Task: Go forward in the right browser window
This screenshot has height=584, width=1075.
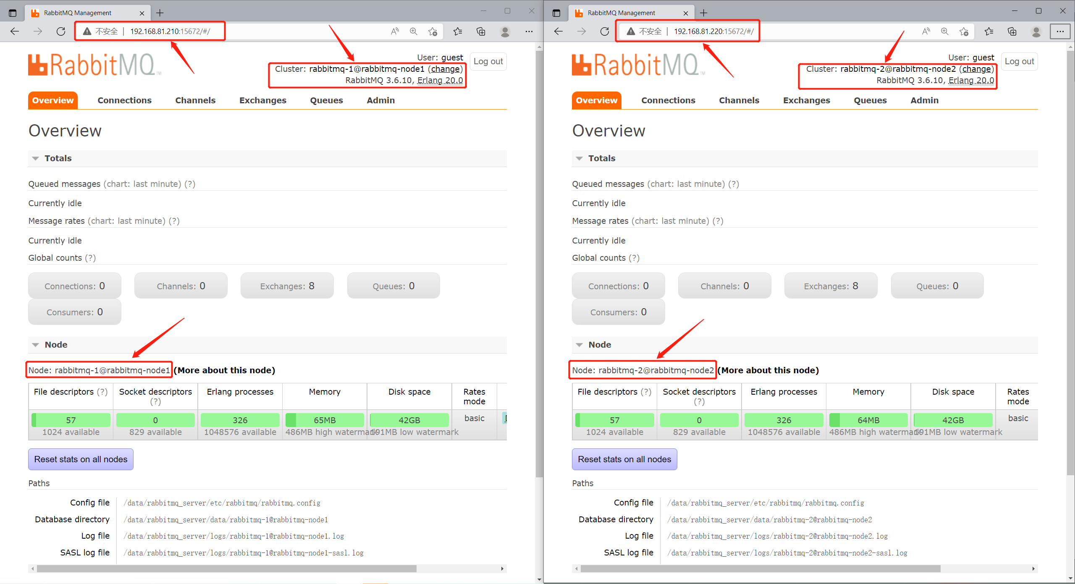Action: pos(582,31)
